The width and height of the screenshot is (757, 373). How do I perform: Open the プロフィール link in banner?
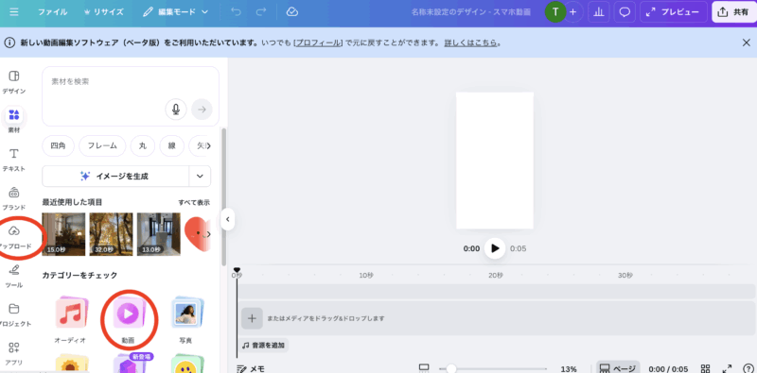tap(318, 42)
